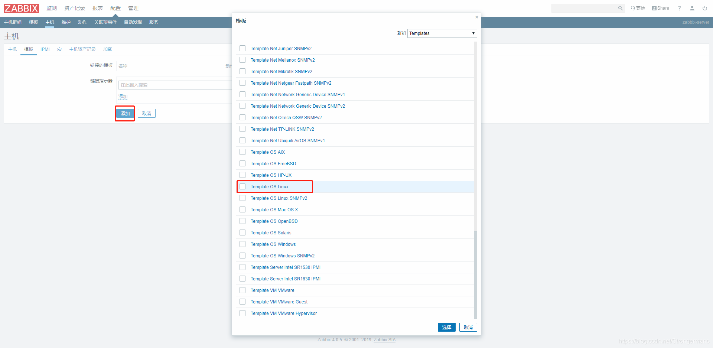Viewport: 713px width, 348px height.
Task: Check Template Net TP-LINK SNMPv2 checkbox
Action: [242, 129]
